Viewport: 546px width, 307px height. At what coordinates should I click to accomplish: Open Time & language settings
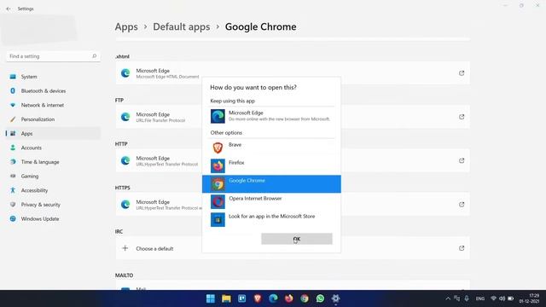click(x=53, y=162)
